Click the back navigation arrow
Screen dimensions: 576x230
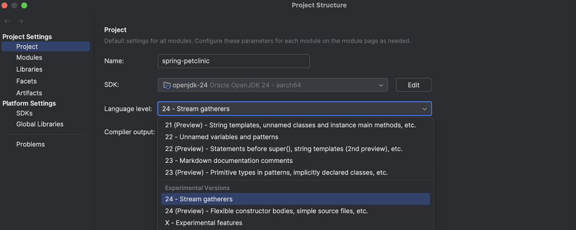coord(7,21)
